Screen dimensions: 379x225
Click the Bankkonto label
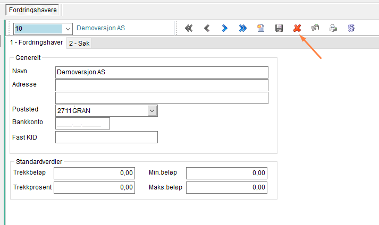(27, 122)
